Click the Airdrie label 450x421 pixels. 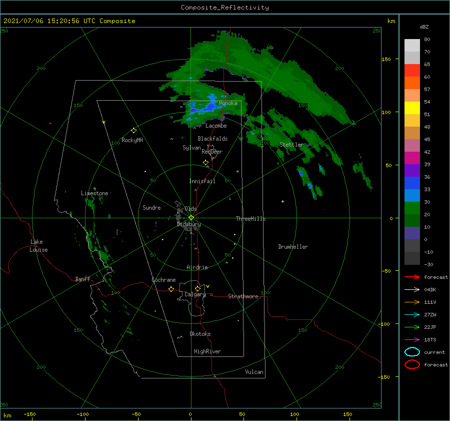pyautogui.click(x=197, y=267)
